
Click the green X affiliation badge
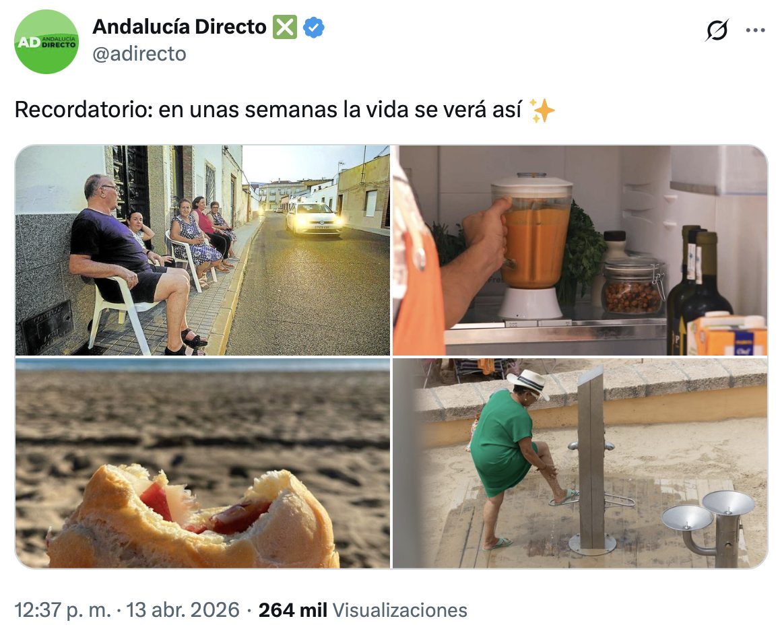(x=284, y=27)
